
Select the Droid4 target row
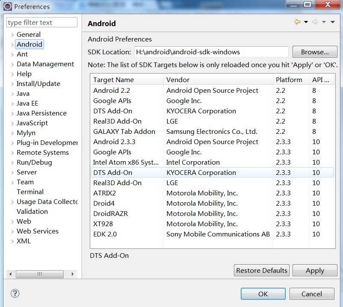[x=212, y=204]
